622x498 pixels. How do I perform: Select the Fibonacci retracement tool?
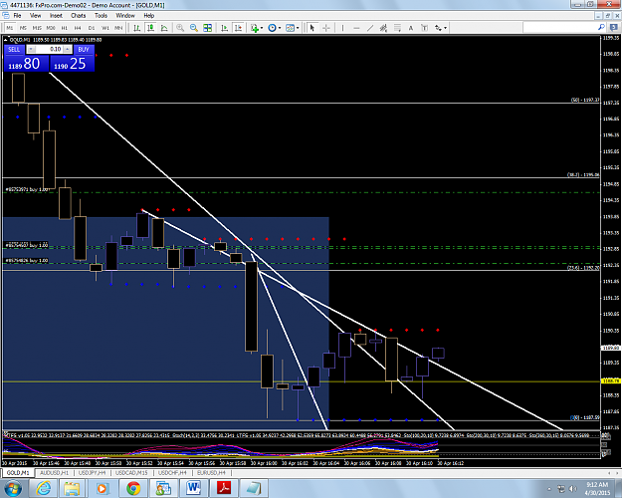click(397, 28)
